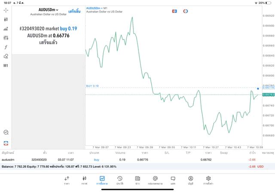
Task: Open the chart type candlestick icon
Action: [x=6, y=19]
